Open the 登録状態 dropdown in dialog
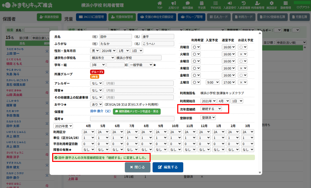Screen dimensions: 311x188 pos(208,118)
